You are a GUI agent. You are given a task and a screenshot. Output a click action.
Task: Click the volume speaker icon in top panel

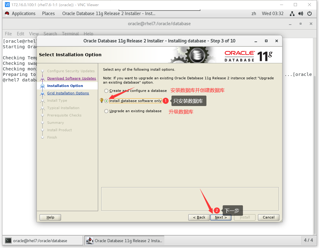[x=301, y=14]
